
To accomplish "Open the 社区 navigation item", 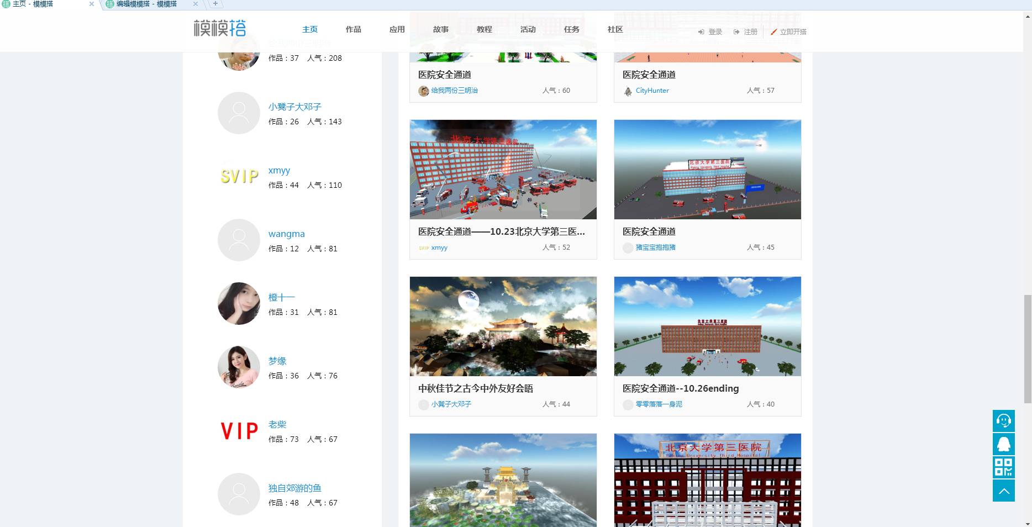I will coord(615,29).
